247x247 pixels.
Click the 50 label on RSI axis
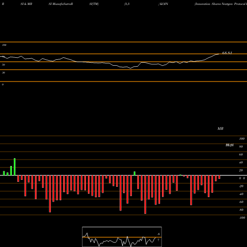coord(3,65)
